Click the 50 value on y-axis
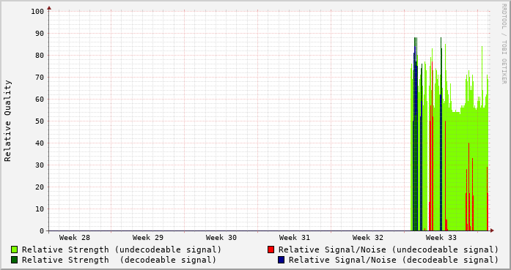511x270 pixels. tap(40, 121)
